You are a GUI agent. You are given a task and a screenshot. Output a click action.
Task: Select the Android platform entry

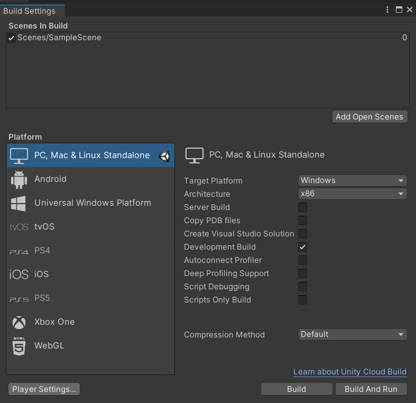pos(90,179)
